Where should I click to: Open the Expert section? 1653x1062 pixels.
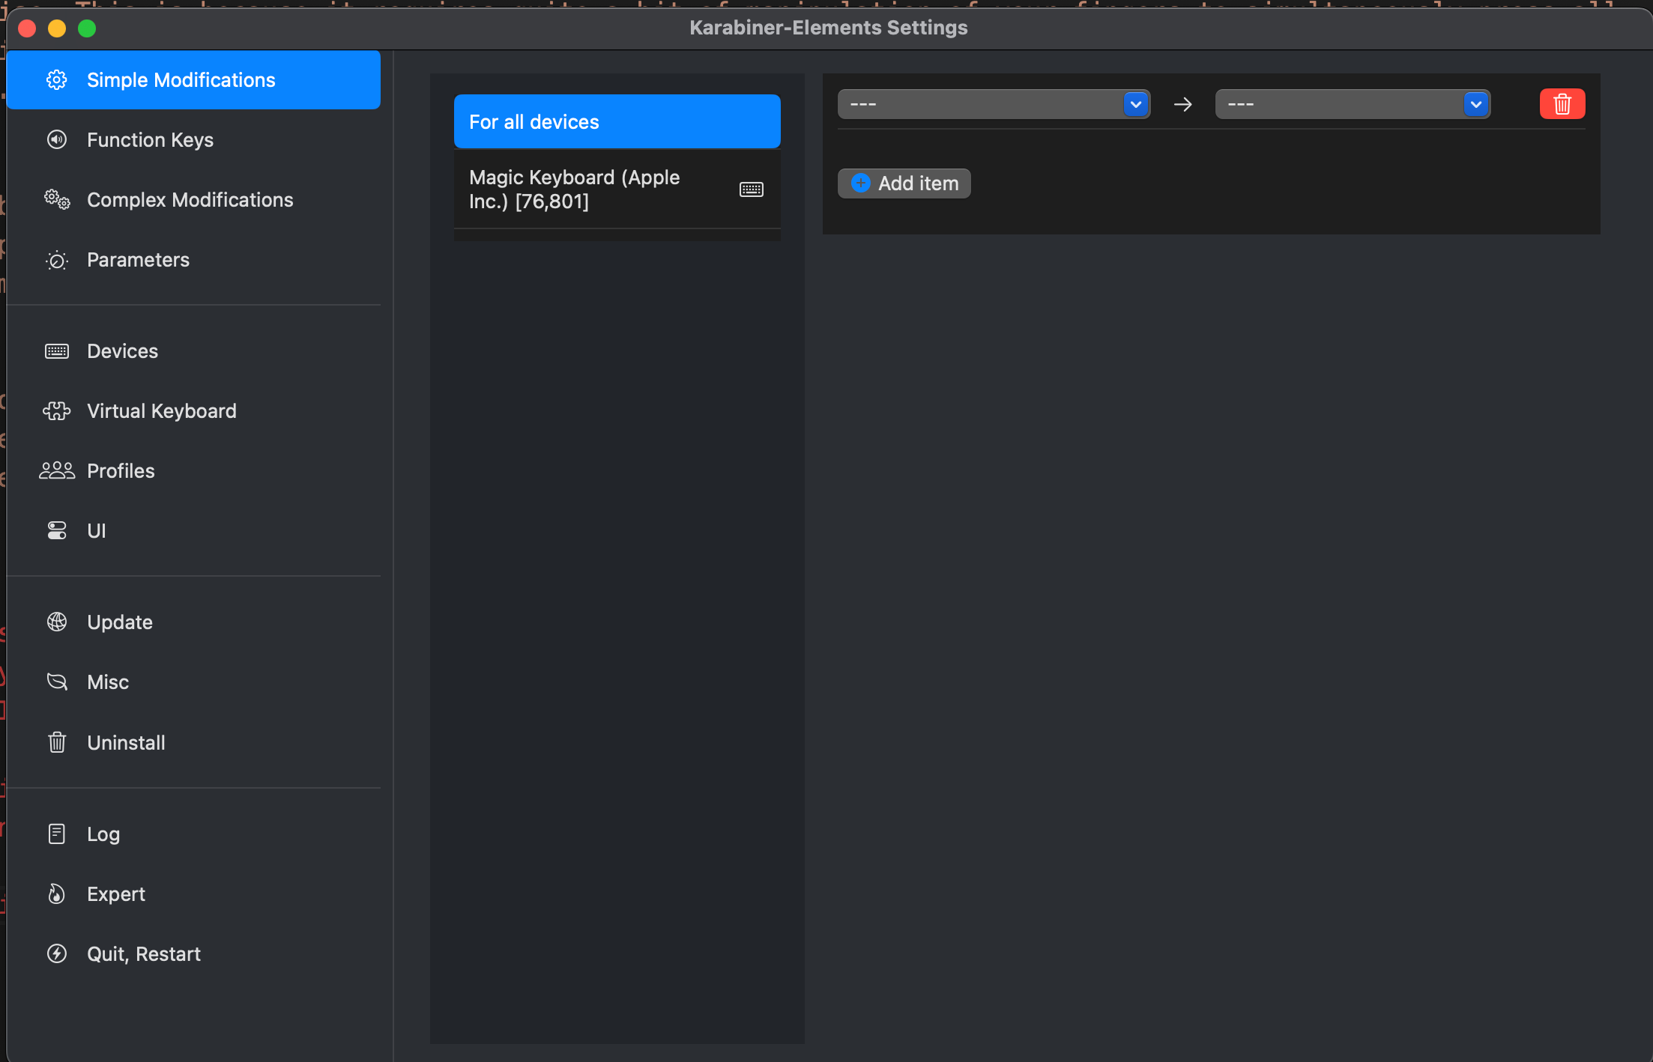pos(193,894)
